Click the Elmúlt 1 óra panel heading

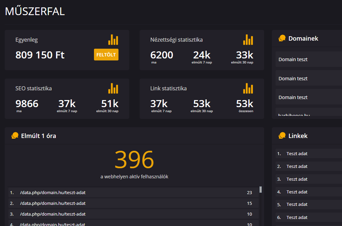(x=39, y=136)
